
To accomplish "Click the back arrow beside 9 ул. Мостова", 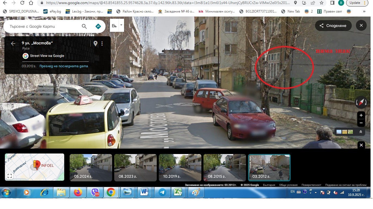I will (x=13, y=44).
